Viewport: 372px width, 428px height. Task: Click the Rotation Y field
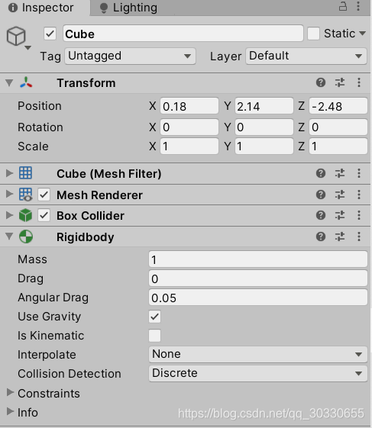coord(264,127)
